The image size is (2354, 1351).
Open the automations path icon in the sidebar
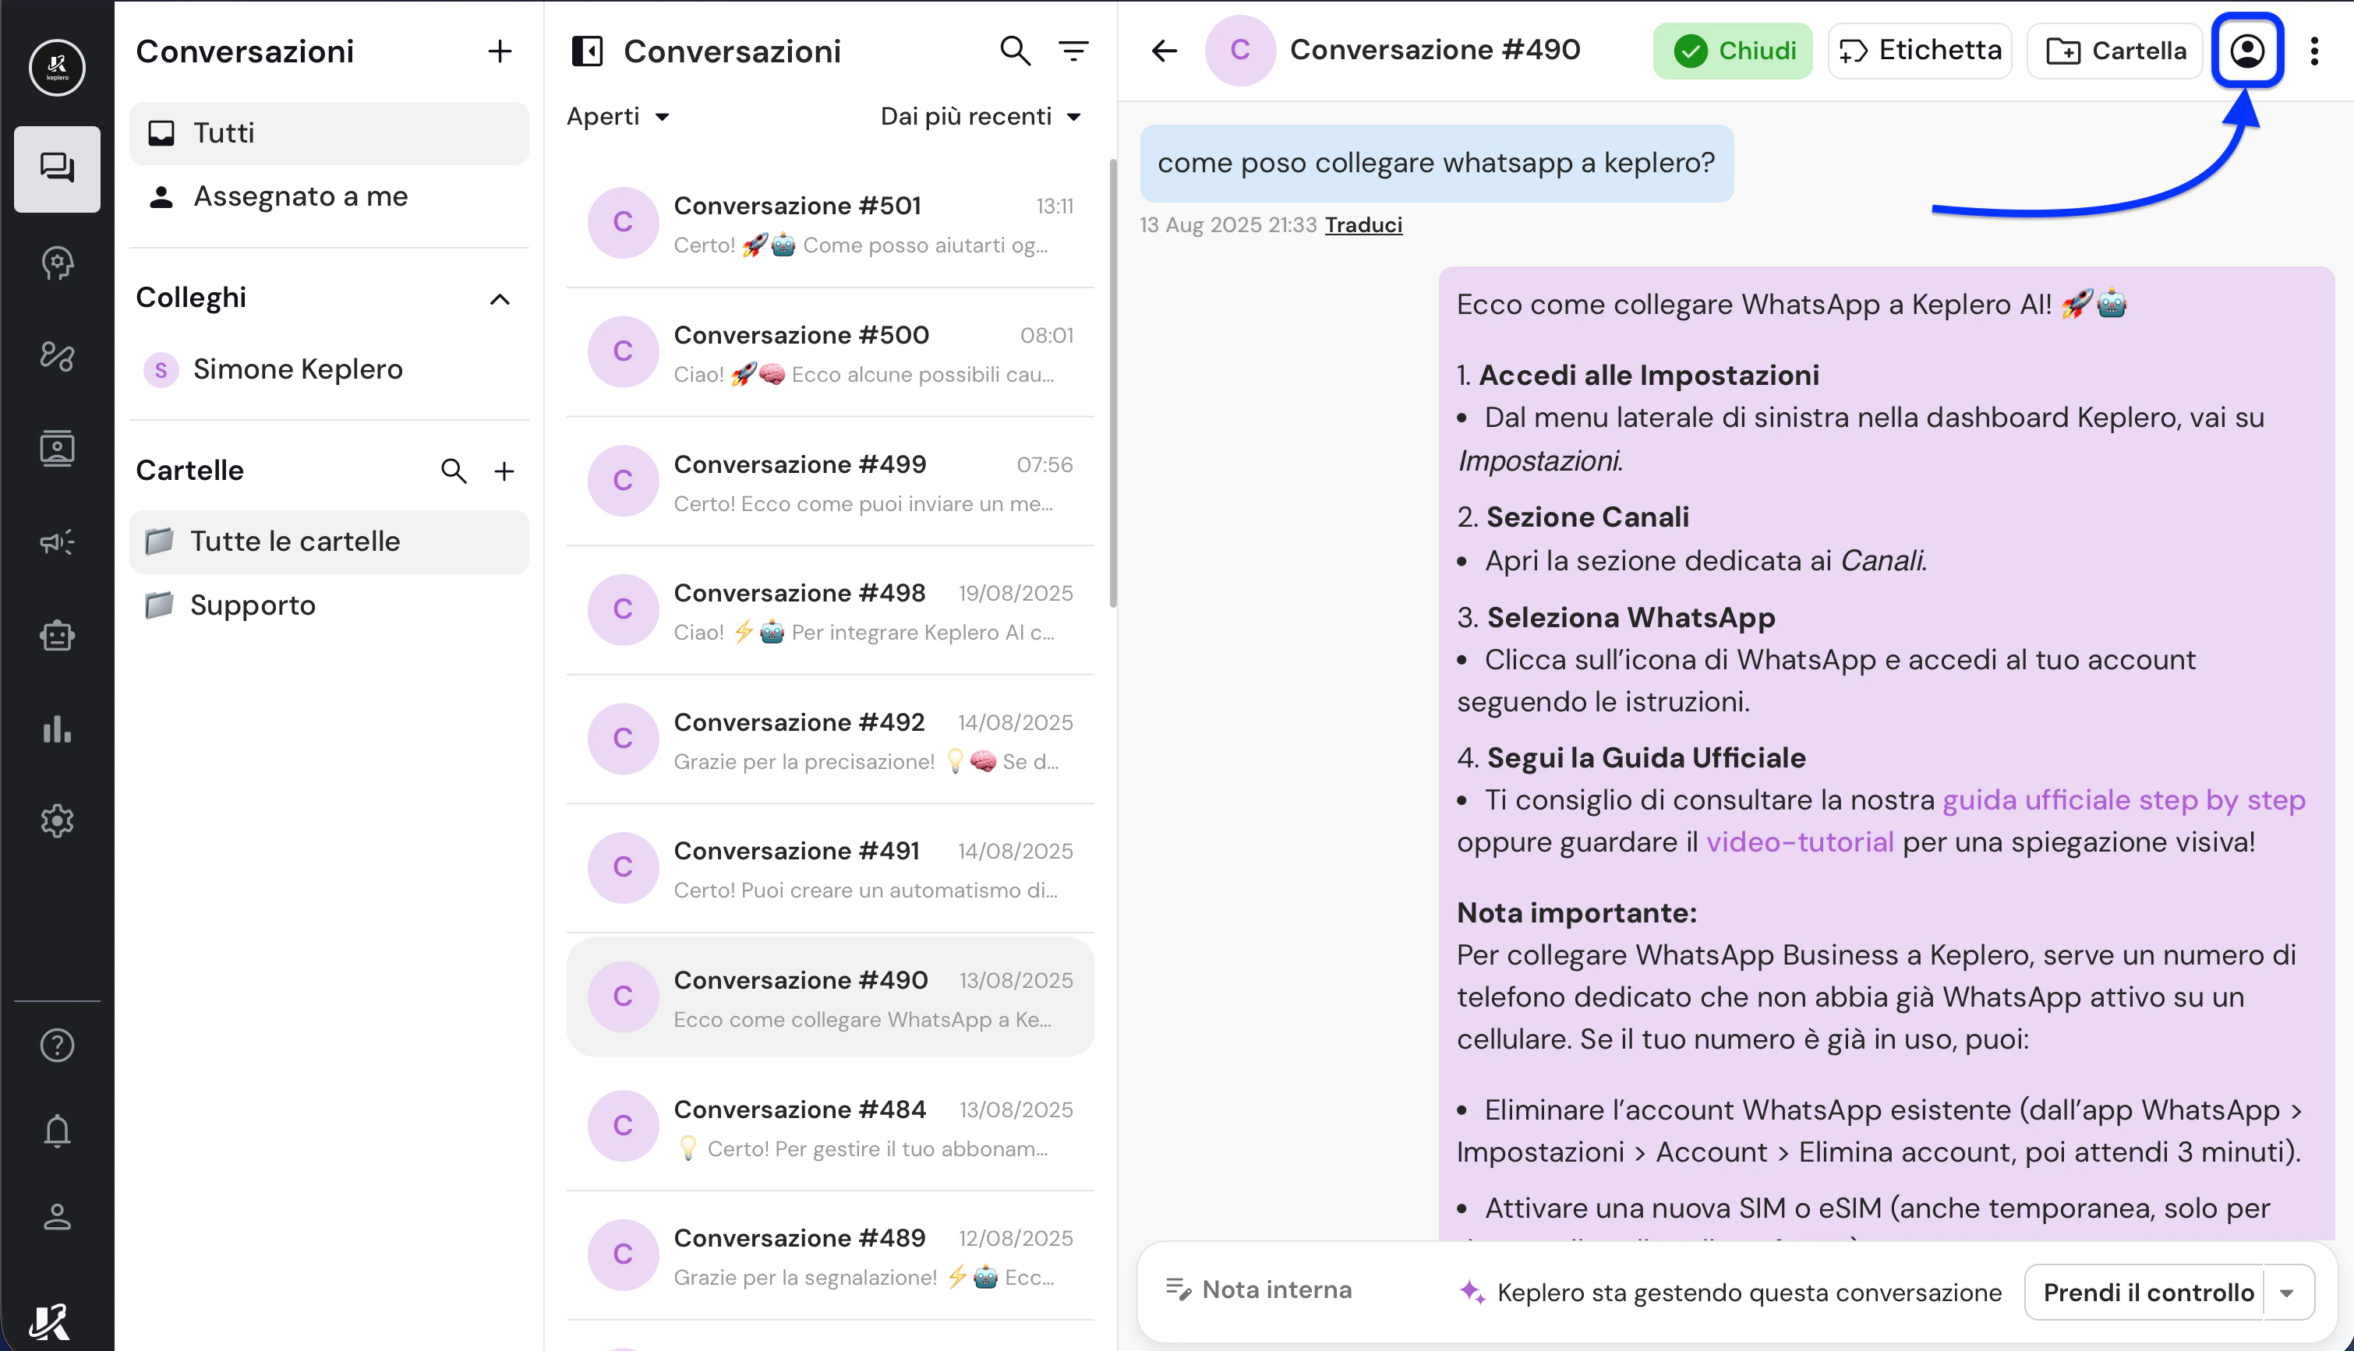tap(57, 355)
